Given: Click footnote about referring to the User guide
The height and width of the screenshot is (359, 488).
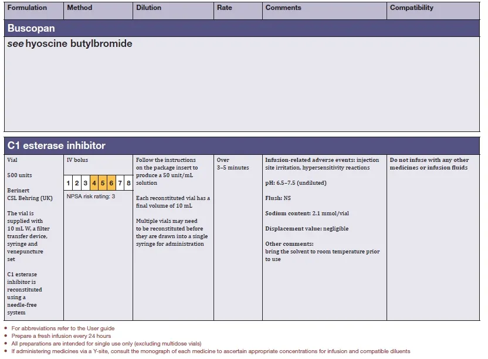Looking at the screenshot, I should [63, 328].
